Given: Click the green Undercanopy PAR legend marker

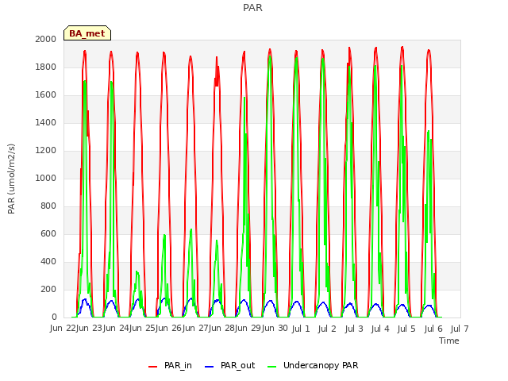Looking at the screenshot, I should click(272, 367).
